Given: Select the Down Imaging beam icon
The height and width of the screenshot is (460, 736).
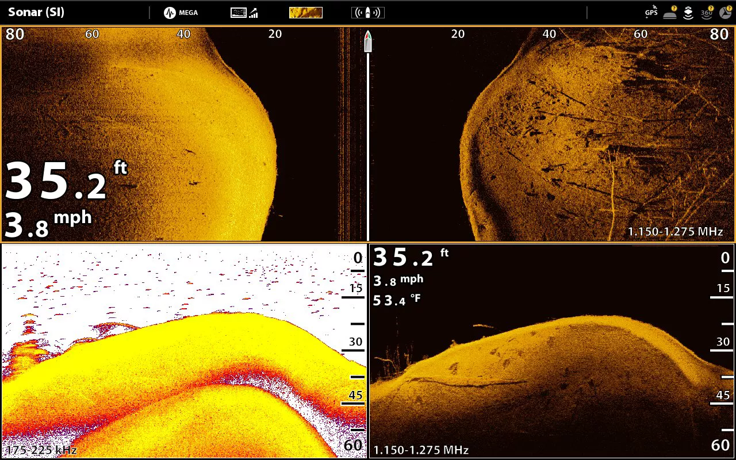Looking at the screenshot, I should tap(367, 12).
